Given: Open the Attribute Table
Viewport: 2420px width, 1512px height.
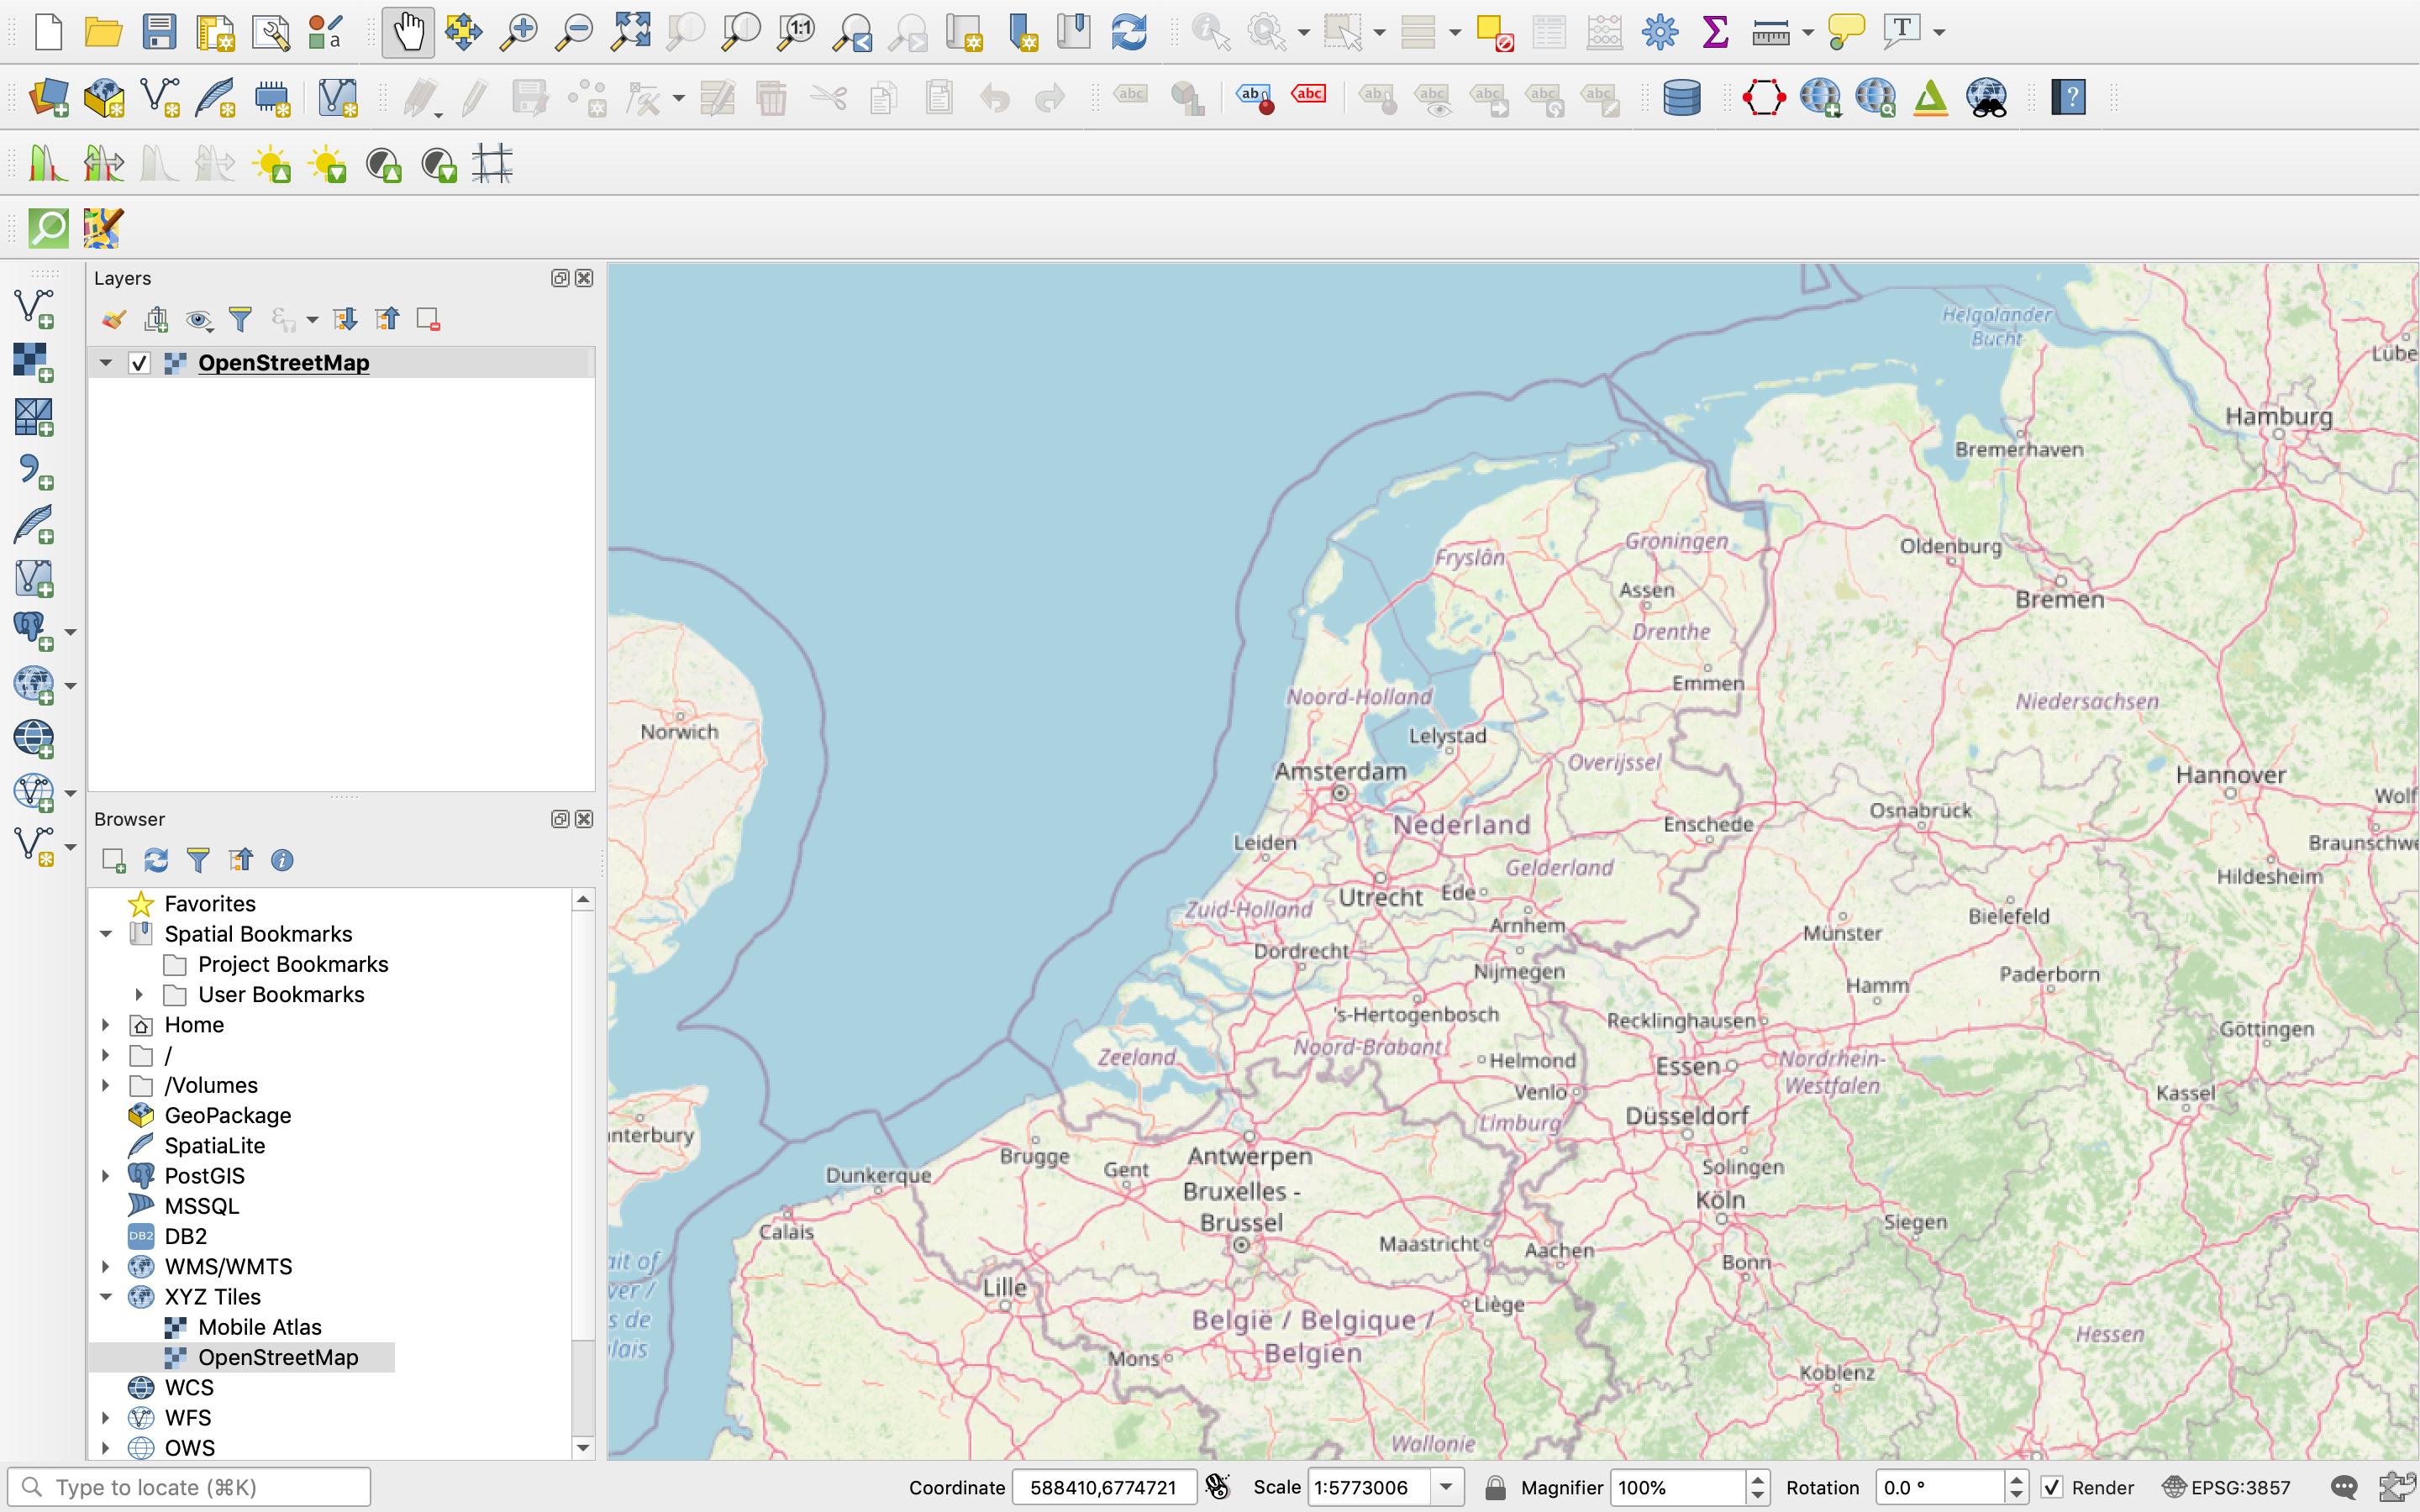Looking at the screenshot, I should coord(1549,31).
